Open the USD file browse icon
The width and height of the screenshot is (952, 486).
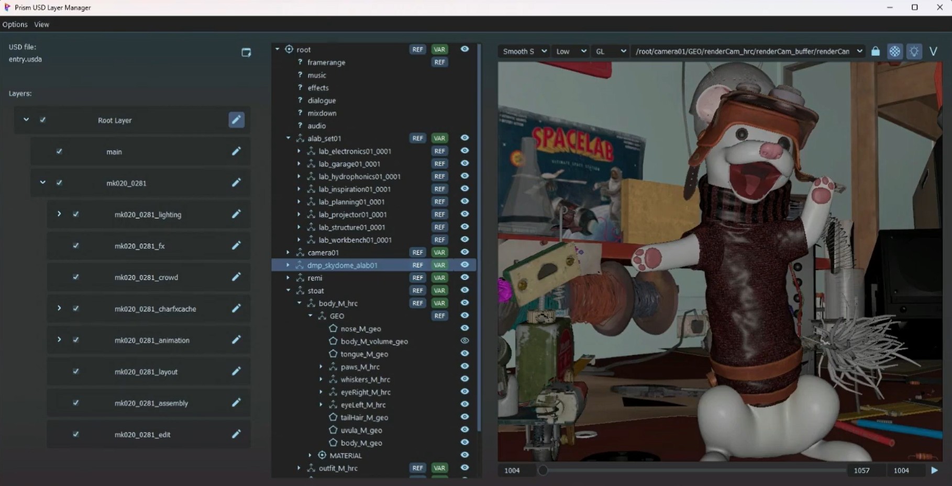(x=246, y=52)
